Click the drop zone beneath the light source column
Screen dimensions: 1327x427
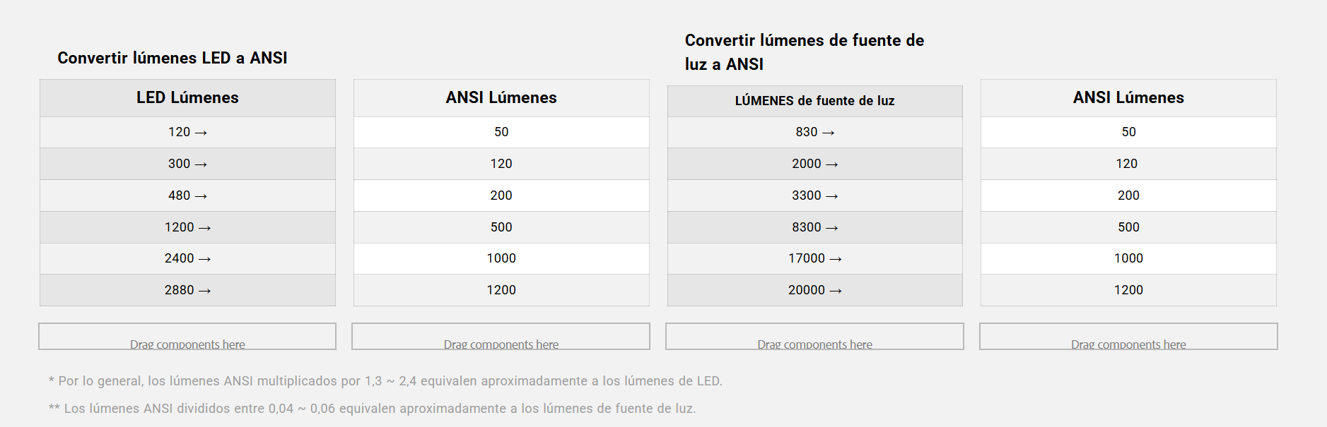814,337
